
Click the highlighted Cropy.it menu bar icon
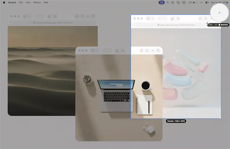(x=161, y=2)
